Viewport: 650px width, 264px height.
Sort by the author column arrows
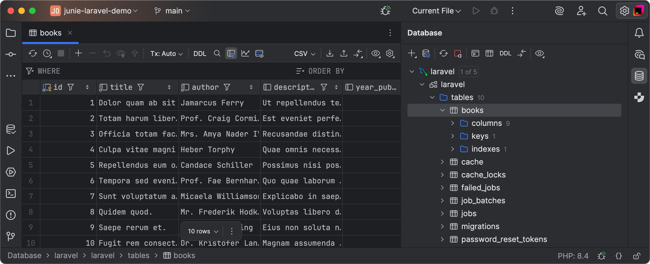pyautogui.click(x=251, y=87)
